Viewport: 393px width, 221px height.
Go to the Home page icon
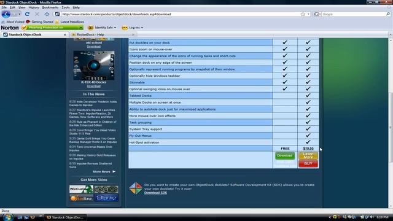tap(47, 14)
